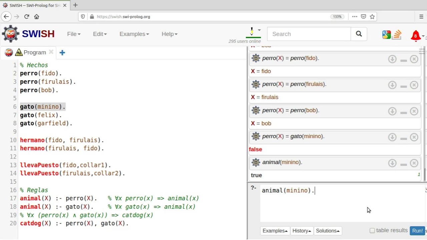
Task: Click gear icon of perro(X) = perro(fido) runner
Action: [x=256, y=58]
